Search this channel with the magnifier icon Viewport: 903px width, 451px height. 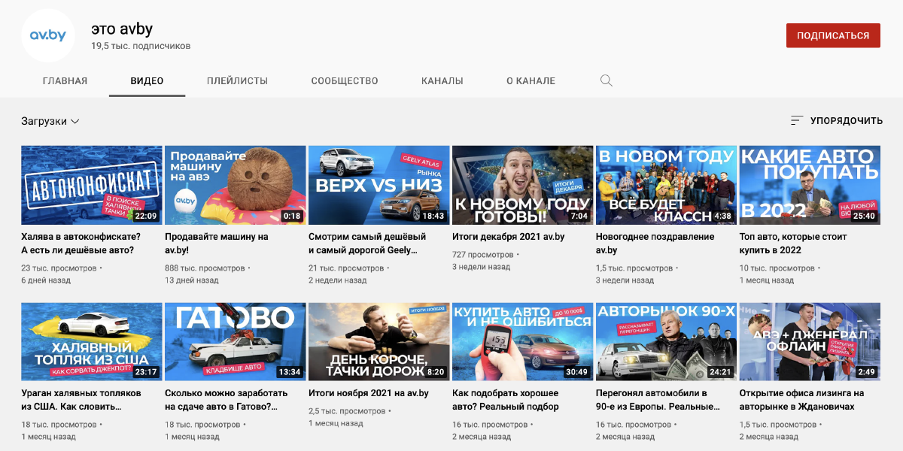pos(607,80)
